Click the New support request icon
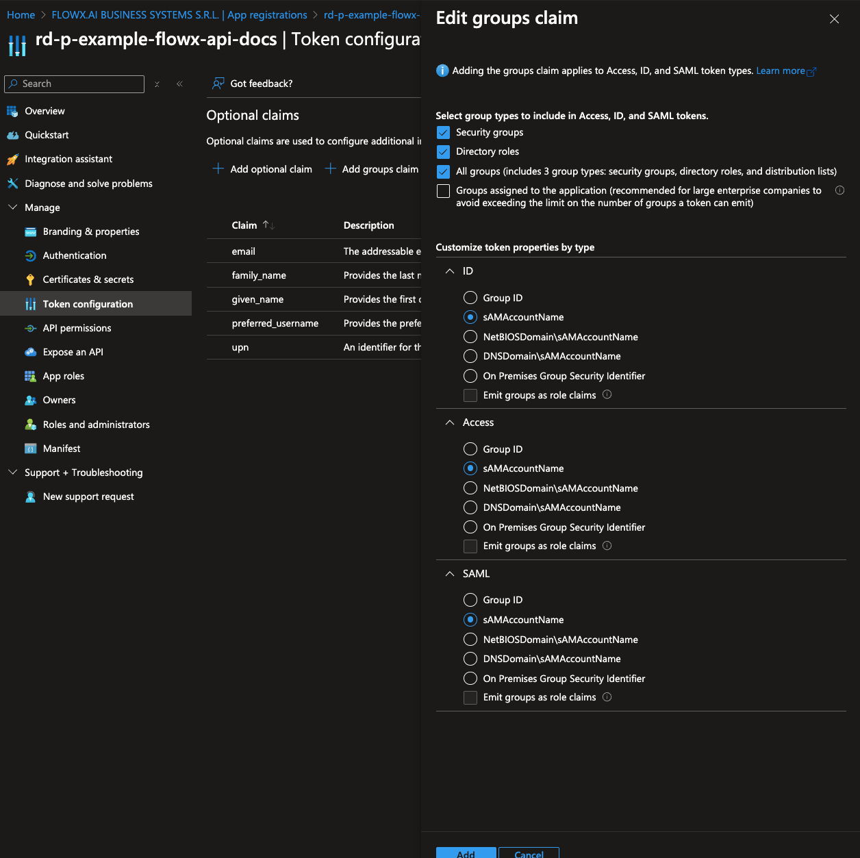This screenshot has height=858, width=860. pyautogui.click(x=30, y=496)
